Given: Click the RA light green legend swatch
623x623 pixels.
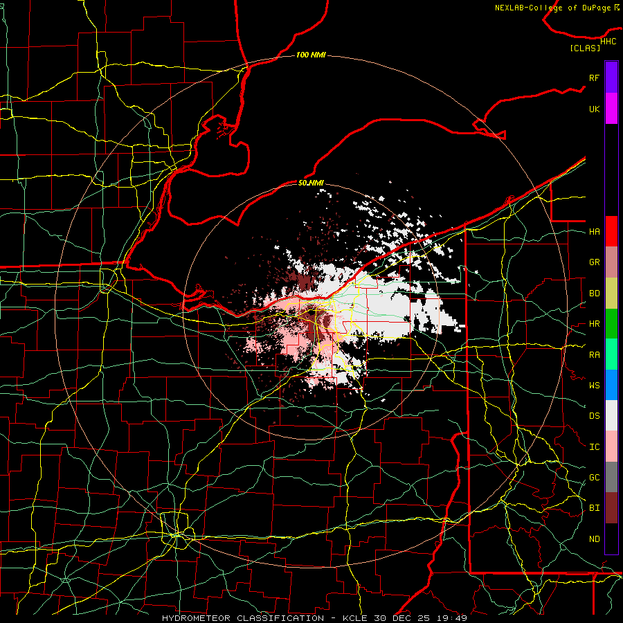Looking at the screenshot, I should coord(611,354).
